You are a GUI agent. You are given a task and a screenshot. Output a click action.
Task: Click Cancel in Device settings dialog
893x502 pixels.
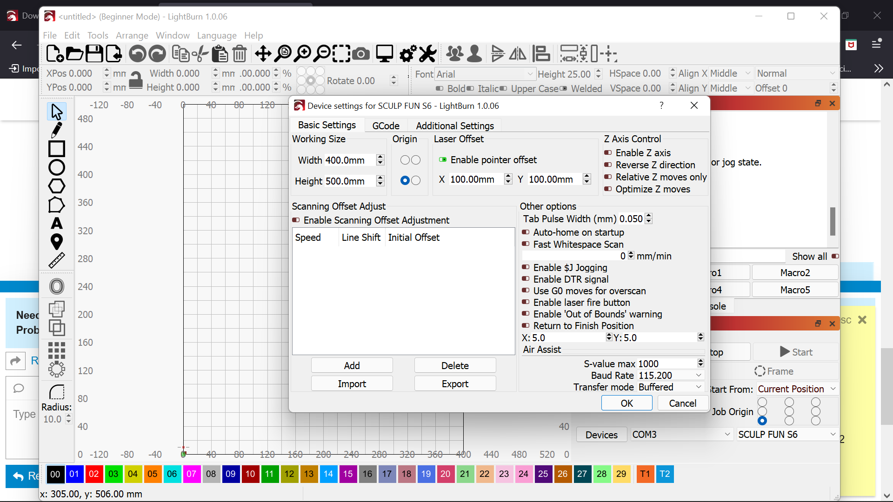[683, 403]
